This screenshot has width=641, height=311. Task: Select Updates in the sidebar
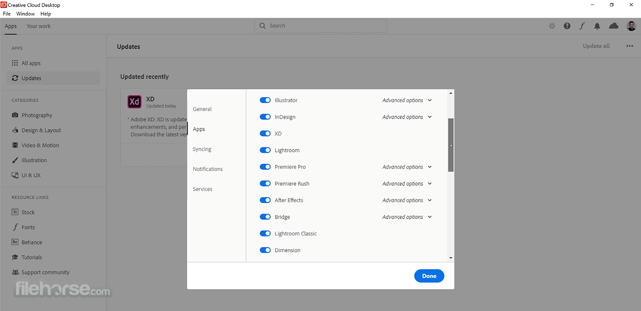[53, 78]
